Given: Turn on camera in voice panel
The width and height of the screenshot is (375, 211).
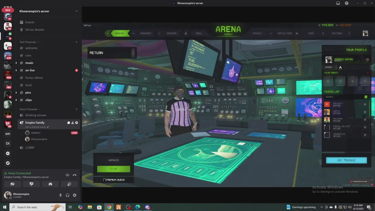Looking at the screenshot, I should point(13,184).
